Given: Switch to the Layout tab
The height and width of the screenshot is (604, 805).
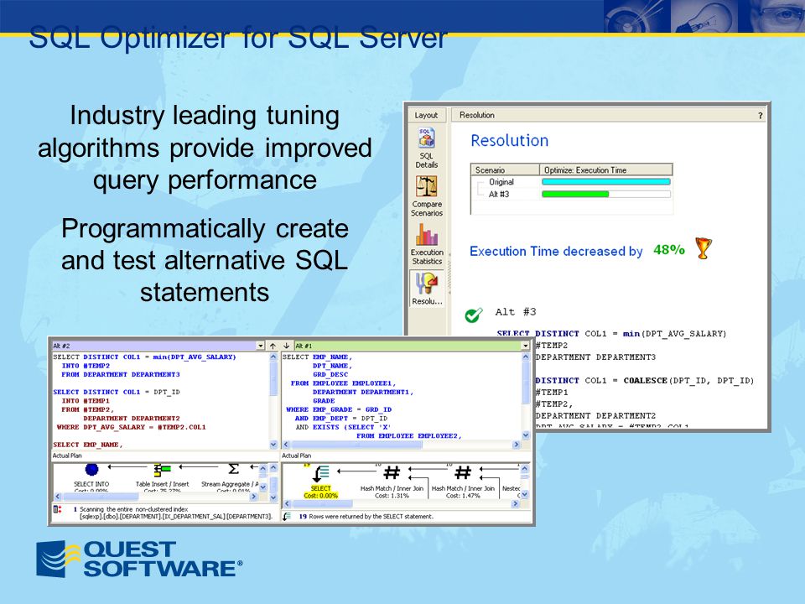Looking at the screenshot, I should (427, 116).
